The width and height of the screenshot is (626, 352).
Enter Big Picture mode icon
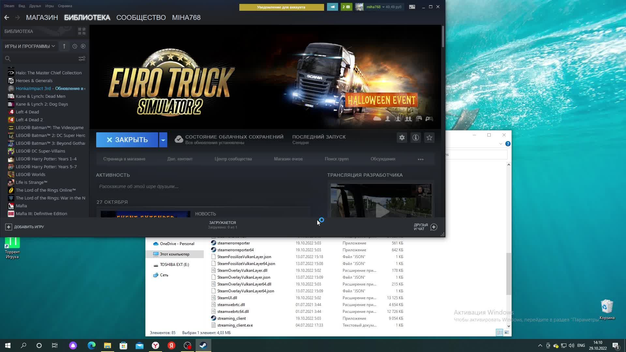[x=412, y=7]
